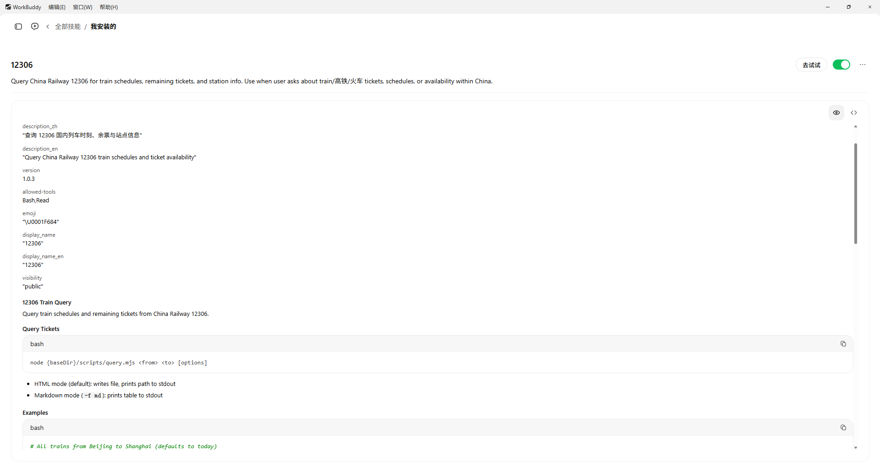This screenshot has height=472, width=880.
Task: Click the Examples heading
Action: point(35,413)
